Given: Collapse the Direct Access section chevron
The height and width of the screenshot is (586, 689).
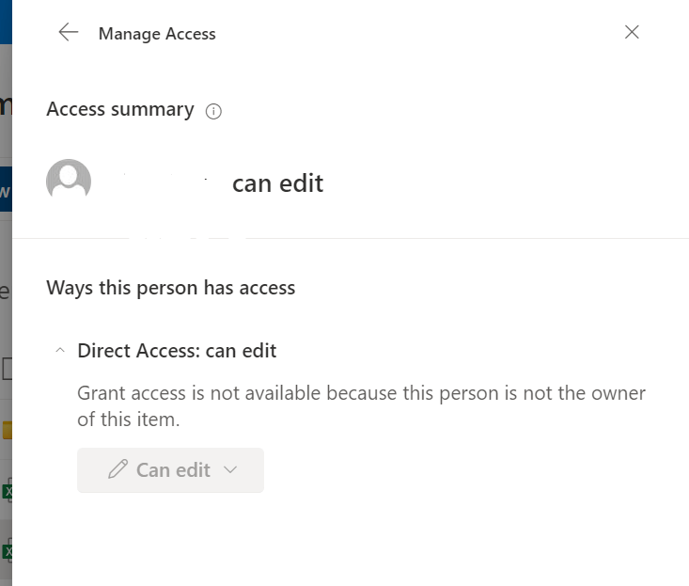Looking at the screenshot, I should point(60,351).
